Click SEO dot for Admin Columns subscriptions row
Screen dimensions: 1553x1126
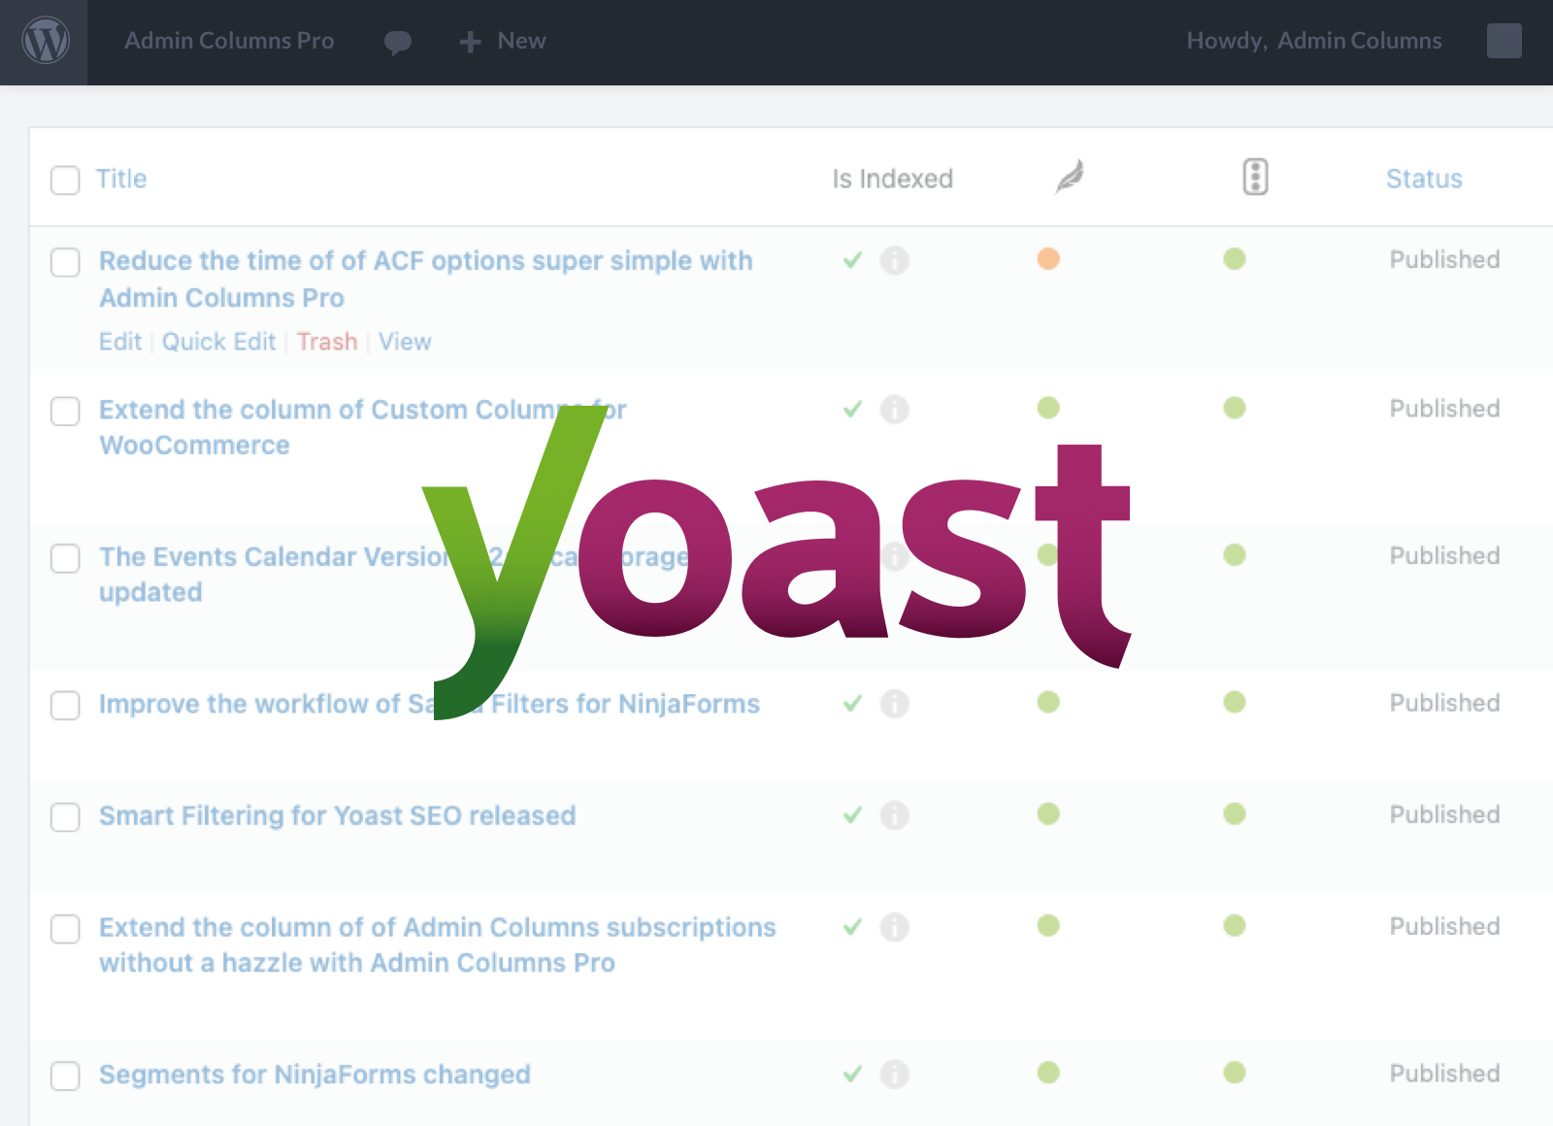tap(1235, 924)
